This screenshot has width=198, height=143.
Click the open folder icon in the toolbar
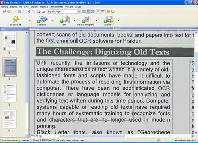(9, 12)
